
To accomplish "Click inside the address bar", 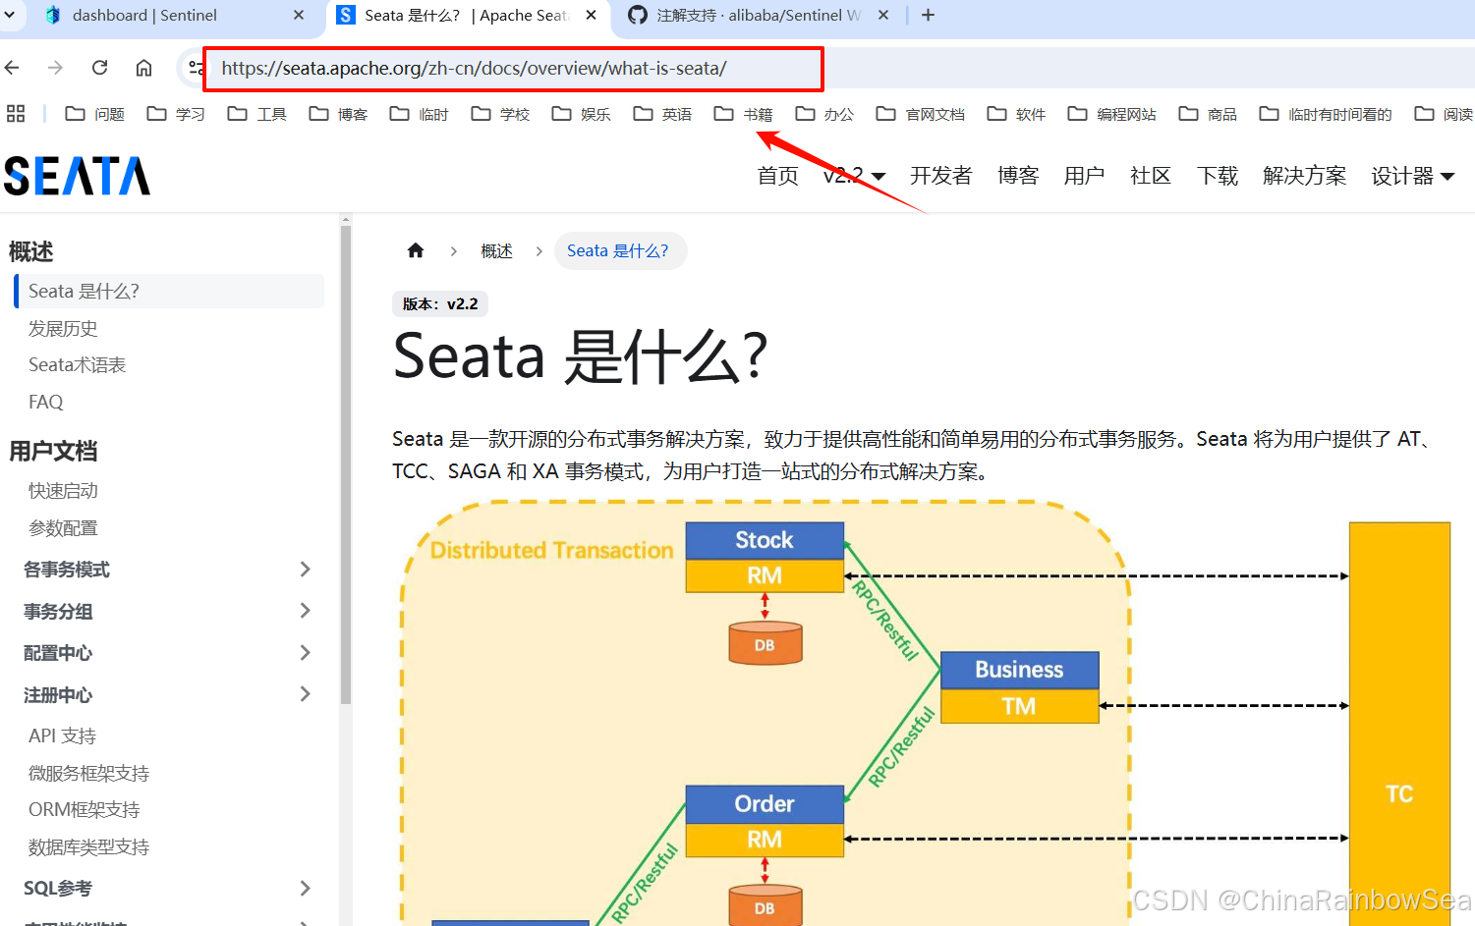I will (511, 68).
